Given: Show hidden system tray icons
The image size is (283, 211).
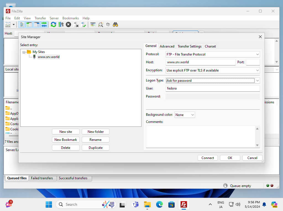Looking at the screenshot, I should pyautogui.click(x=210, y=204).
